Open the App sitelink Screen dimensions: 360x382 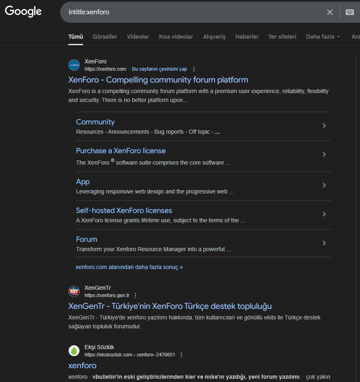83,182
